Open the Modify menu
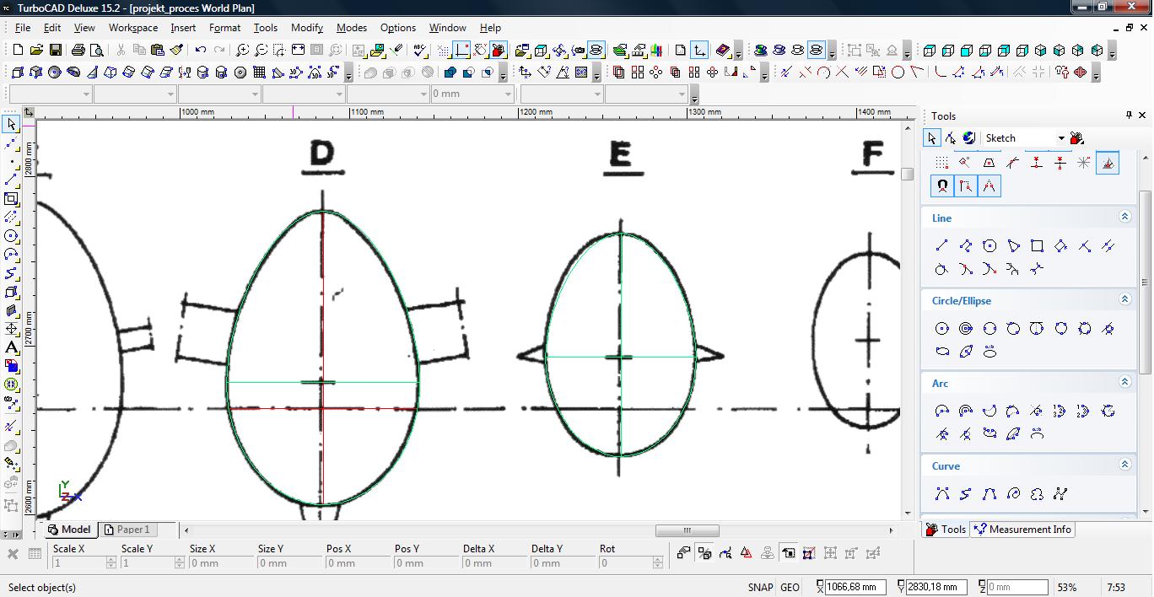The width and height of the screenshot is (1154, 597). (x=307, y=28)
